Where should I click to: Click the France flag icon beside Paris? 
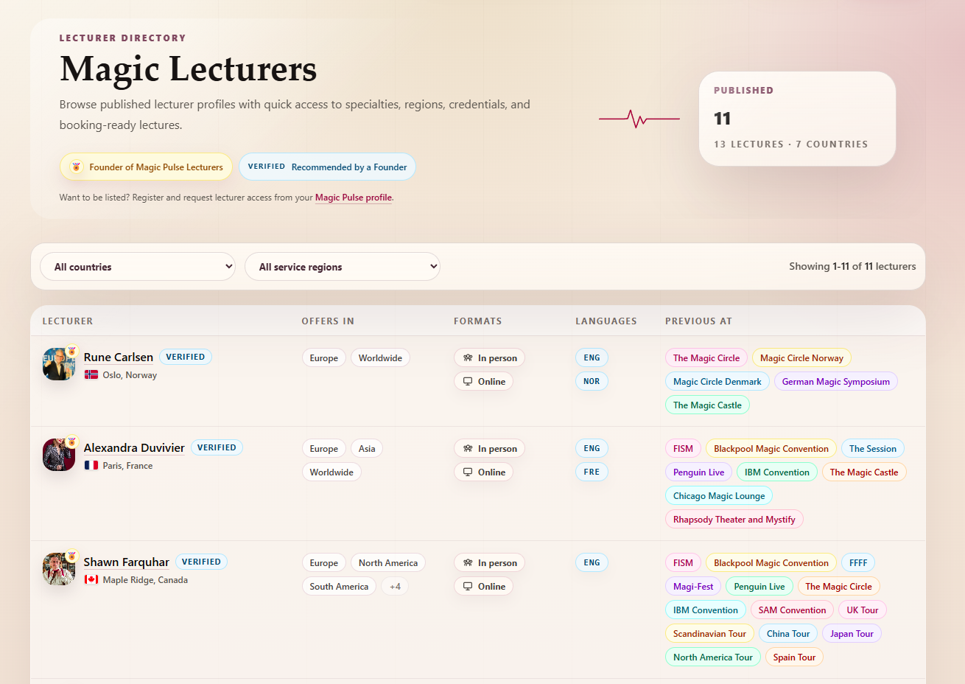point(91,465)
